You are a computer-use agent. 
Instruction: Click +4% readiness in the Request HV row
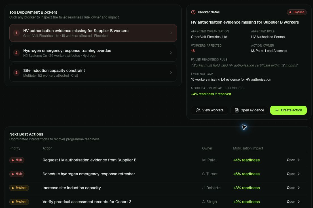246,160
